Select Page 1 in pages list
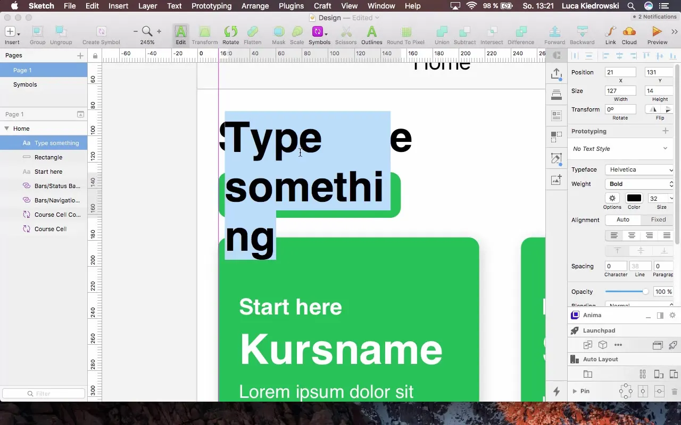 pyautogui.click(x=44, y=70)
